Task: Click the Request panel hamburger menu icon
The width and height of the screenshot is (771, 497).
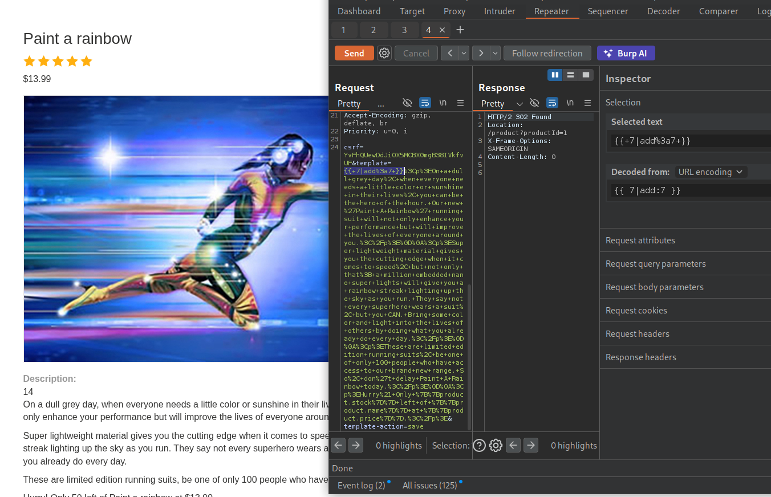Action: click(460, 103)
